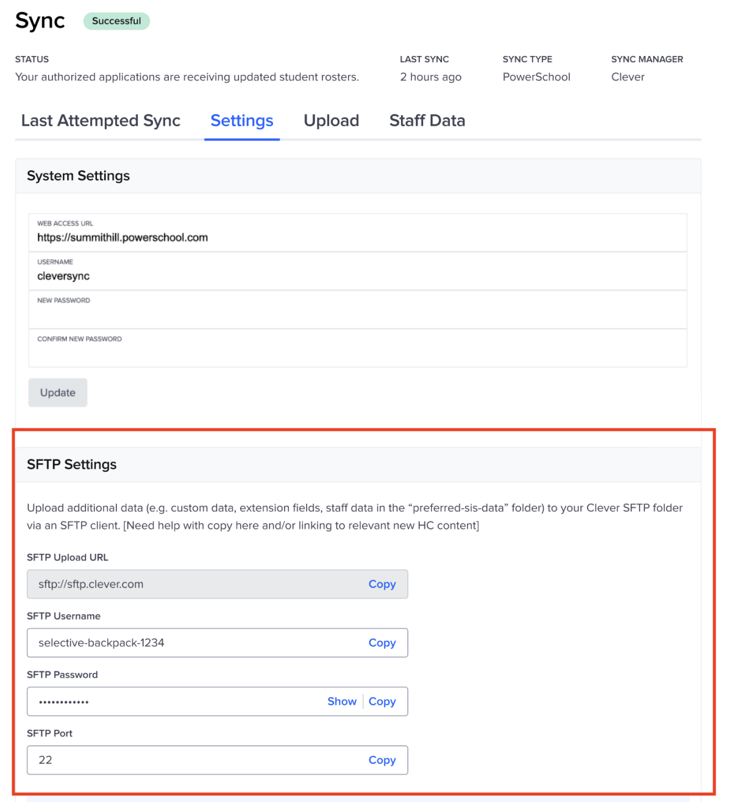Go to the Staff Data tab
This screenshot has width=729, height=802.
427,121
